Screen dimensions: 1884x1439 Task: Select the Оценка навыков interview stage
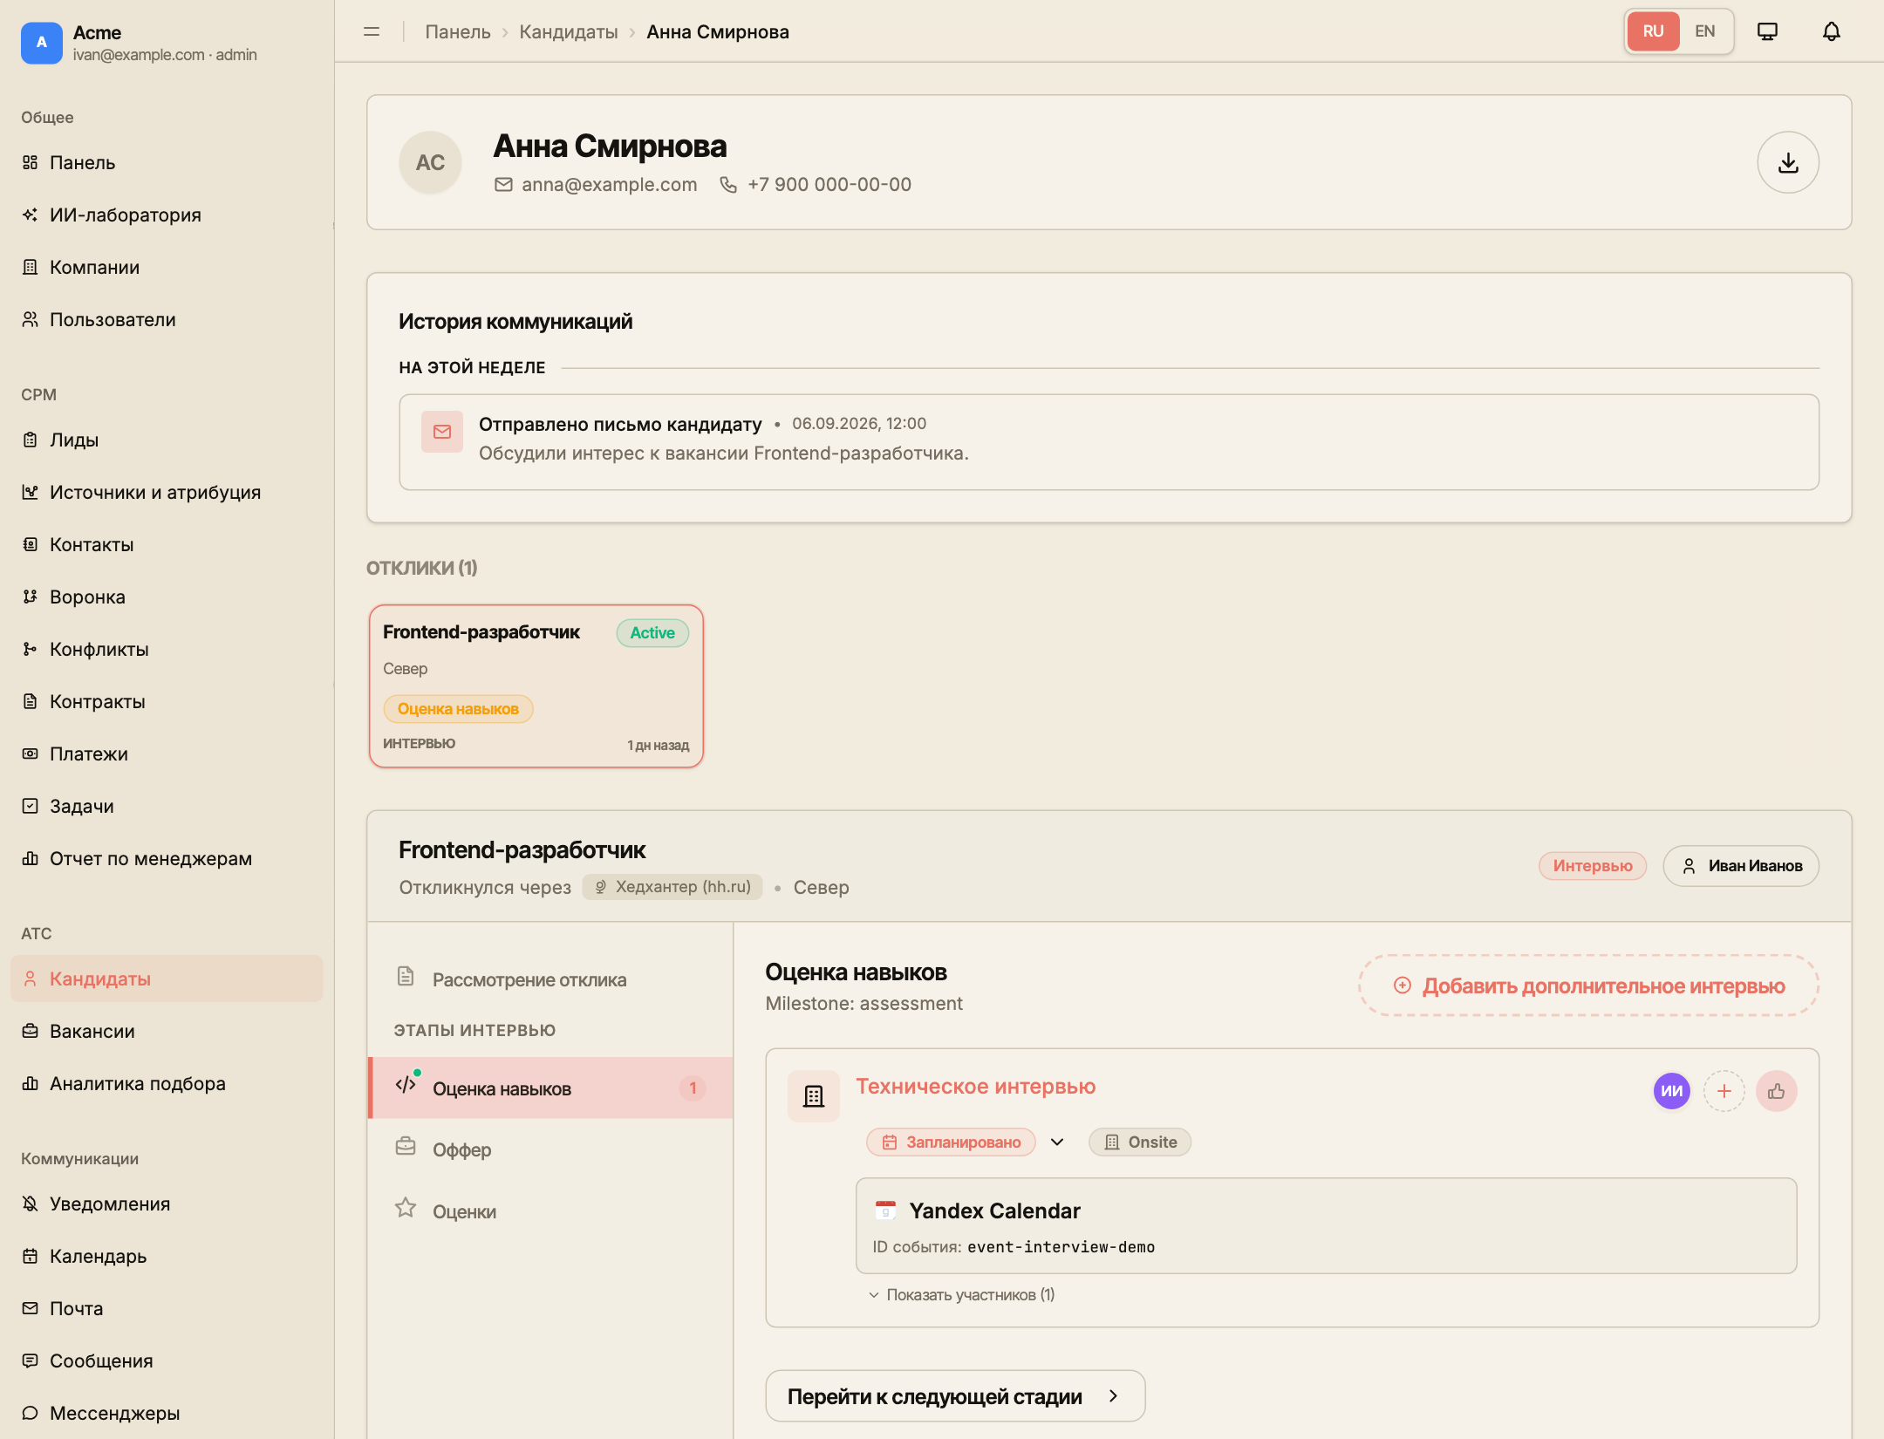point(551,1088)
